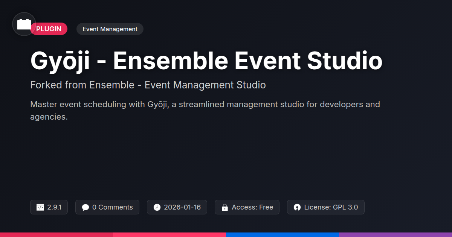
Task: Click the open-source license icon
Action: [x=297, y=207]
